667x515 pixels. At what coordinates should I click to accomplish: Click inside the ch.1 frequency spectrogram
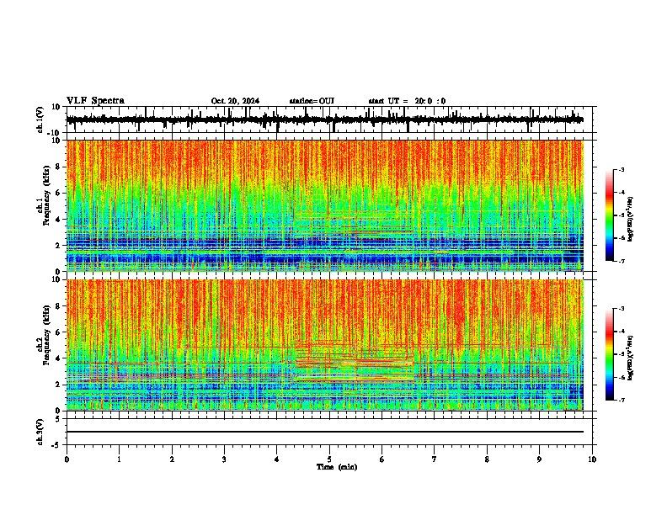[324, 205]
